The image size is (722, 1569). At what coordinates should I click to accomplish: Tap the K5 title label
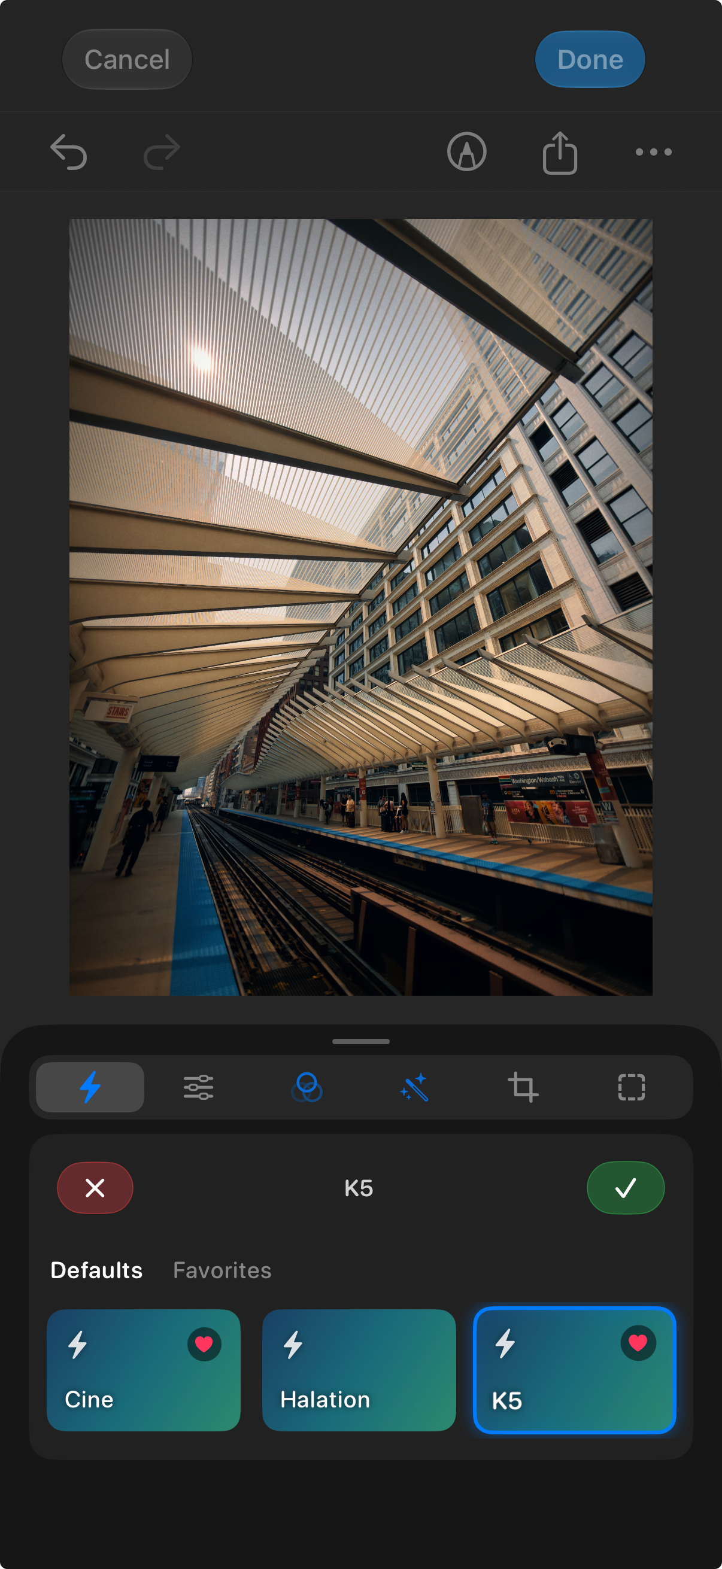coord(358,1188)
